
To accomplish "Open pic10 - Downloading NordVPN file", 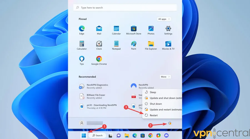I will (99, 106).
